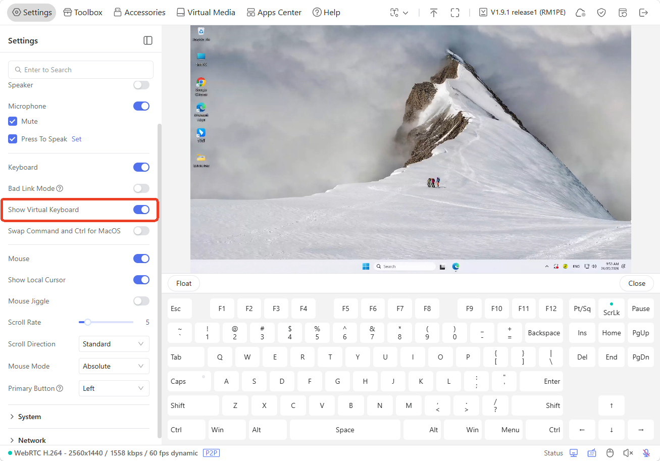Collapse the Settings sidebar panel icon
This screenshot has width=660, height=461.
click(x=148, y=40)
